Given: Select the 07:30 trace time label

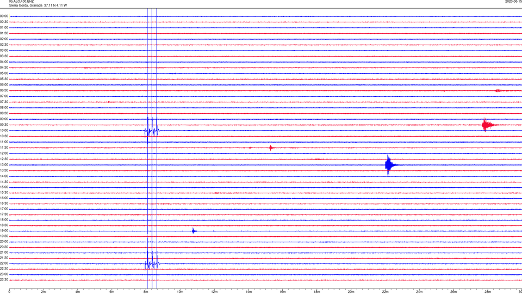Looking at the screenshot, I should point(4,102).
